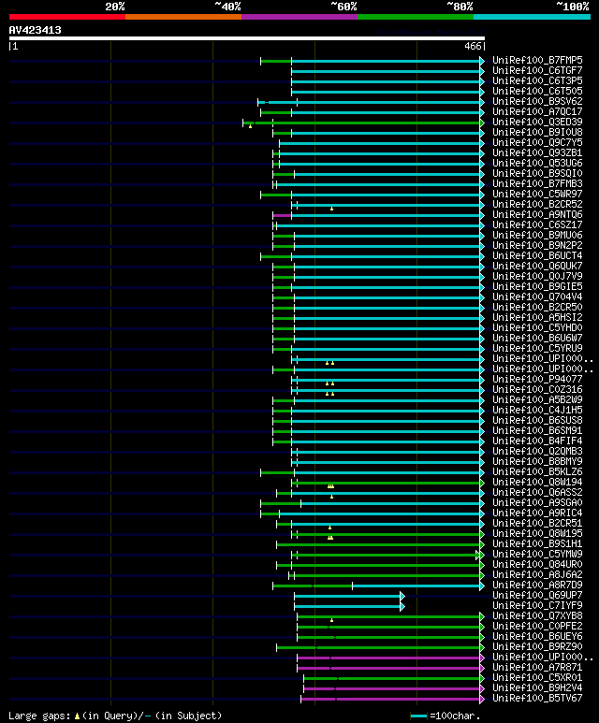This screenshot has width=599, height=723.
Task: Click the double arrowhead ending the C5YMW9 alignment
Action: pyautogui.click(x=480, y=555)
